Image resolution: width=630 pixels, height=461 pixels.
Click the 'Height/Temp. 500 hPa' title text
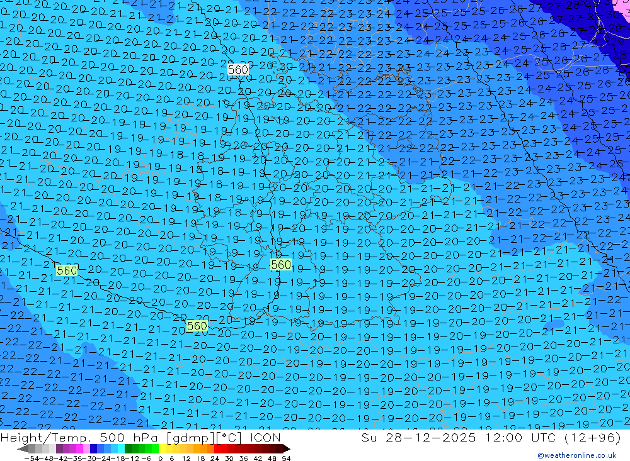(x=81, y=437)
